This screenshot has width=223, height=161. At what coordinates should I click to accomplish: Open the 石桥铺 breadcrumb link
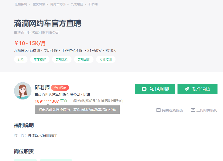[x=93, y=4]
